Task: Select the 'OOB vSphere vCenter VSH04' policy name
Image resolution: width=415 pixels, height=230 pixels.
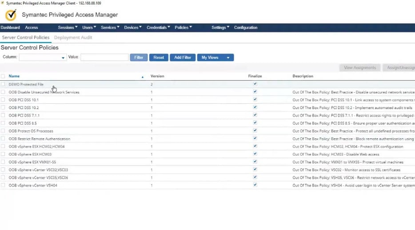Action: tap(33, 185)
